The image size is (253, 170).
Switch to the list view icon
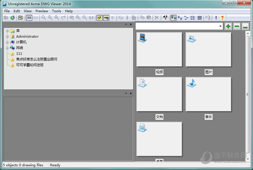pyautogui.click(x=186, y=18)
